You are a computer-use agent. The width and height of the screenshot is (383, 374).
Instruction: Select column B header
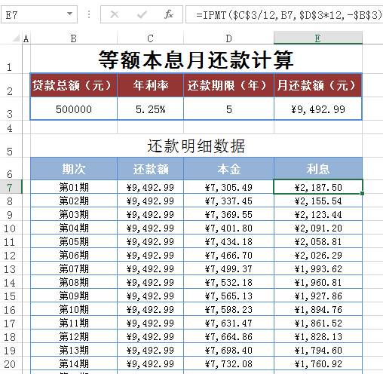coord(74,38)
